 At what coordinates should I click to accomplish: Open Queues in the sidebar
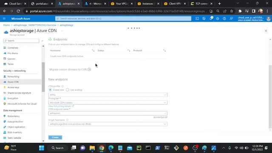[11, 59]
